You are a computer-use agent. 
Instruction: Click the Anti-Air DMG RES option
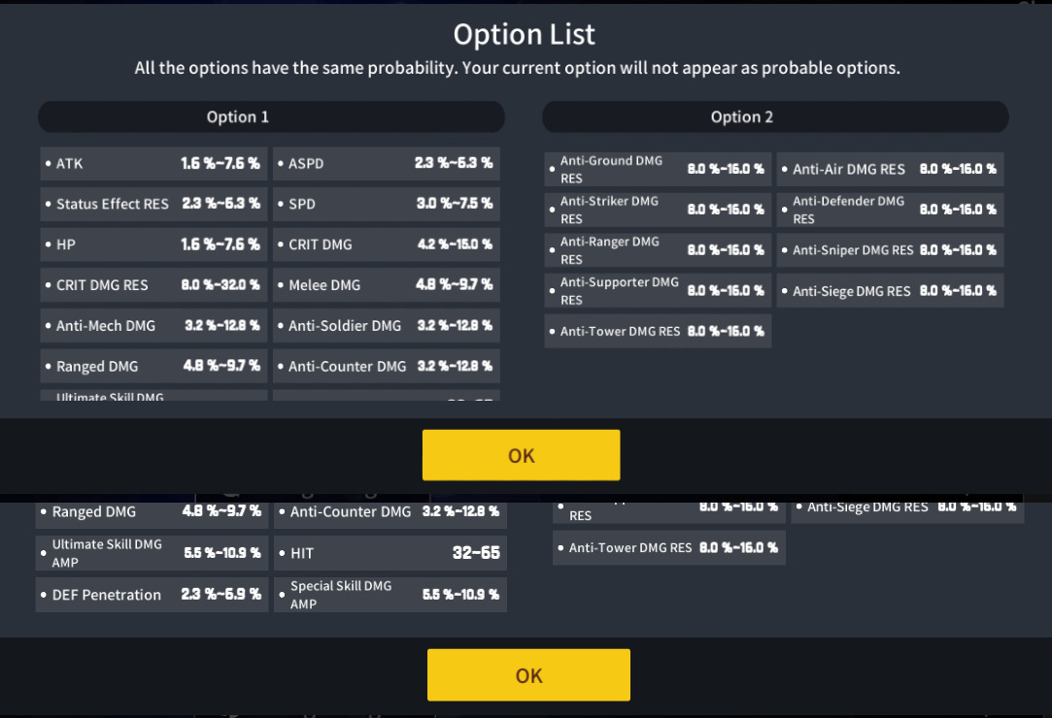click(x=890, y=169)
